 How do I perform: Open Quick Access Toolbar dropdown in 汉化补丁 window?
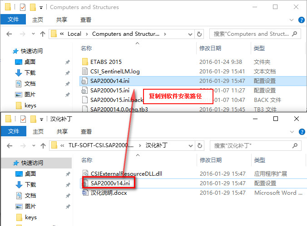pos(41,120)
